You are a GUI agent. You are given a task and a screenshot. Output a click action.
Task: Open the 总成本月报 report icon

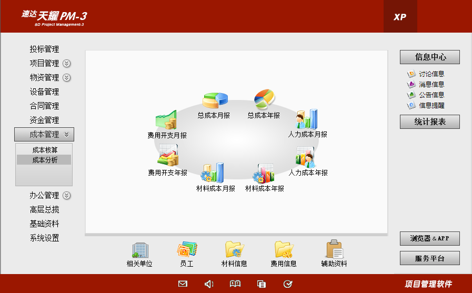pos(214,100)
